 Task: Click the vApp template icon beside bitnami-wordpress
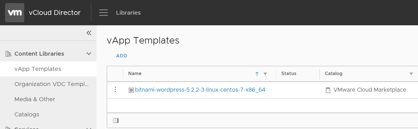131,90
